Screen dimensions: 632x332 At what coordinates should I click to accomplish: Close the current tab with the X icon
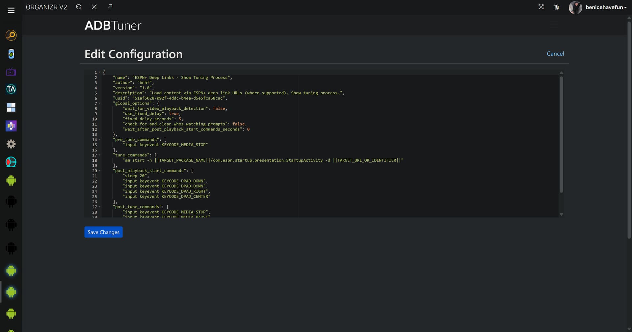(x=94, y=7)
